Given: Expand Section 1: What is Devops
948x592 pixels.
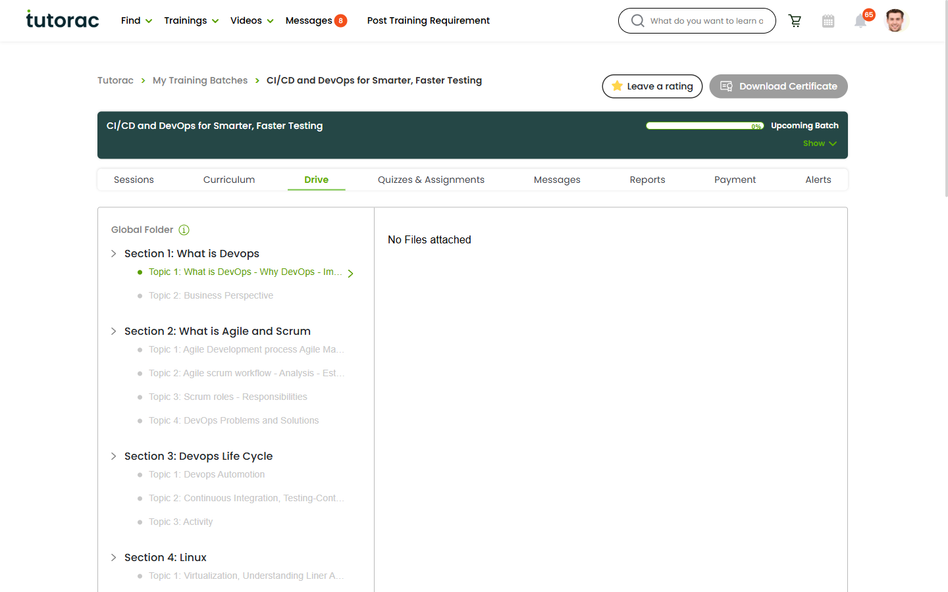Looking at the screenshot, I should tap(113, 254).
